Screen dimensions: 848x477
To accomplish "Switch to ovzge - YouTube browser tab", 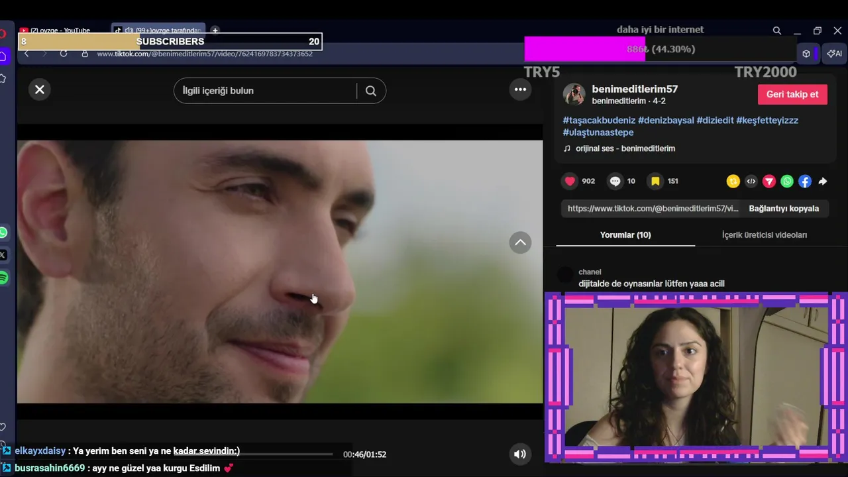I will [60, 30].
